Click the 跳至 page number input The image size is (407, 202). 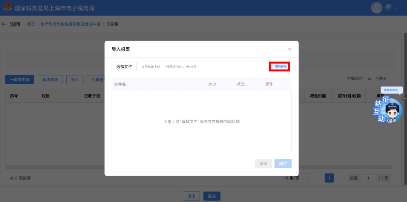coord(368,178)
